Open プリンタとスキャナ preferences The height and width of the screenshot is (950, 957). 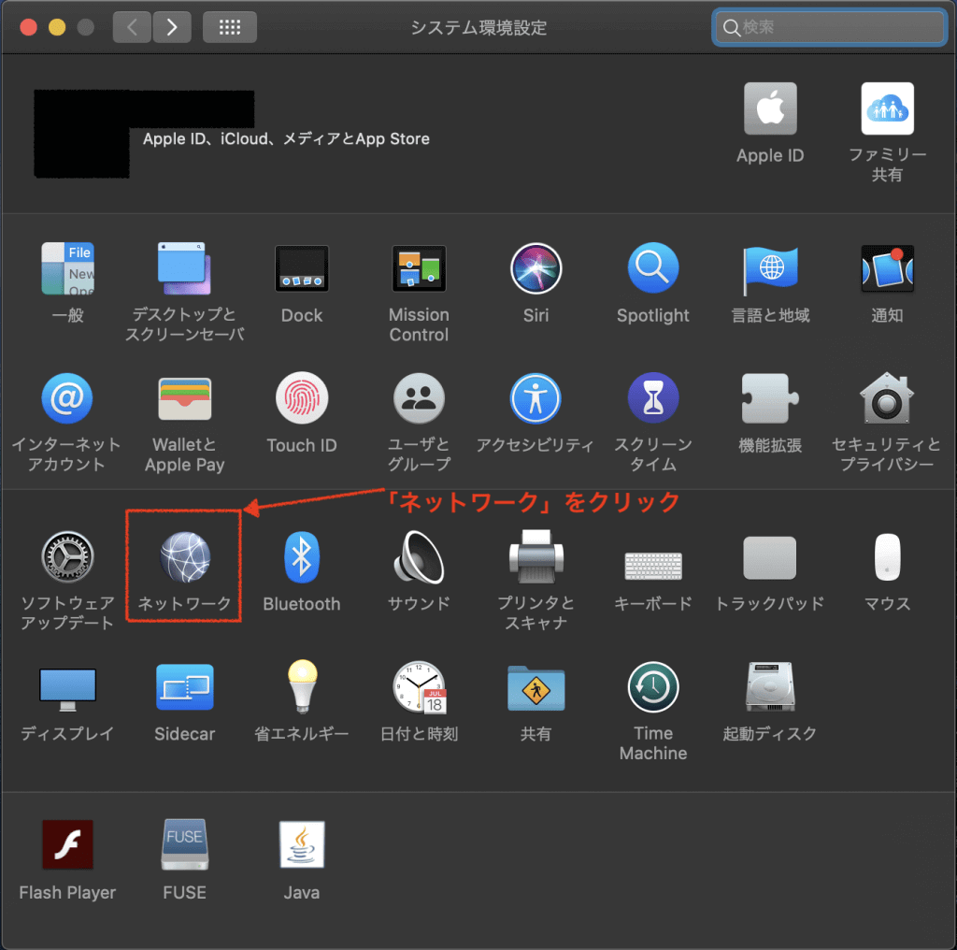[x=536, y=556]
